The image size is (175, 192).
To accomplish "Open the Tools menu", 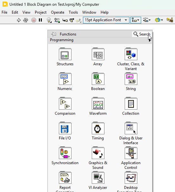I will (x=73, y=12).
